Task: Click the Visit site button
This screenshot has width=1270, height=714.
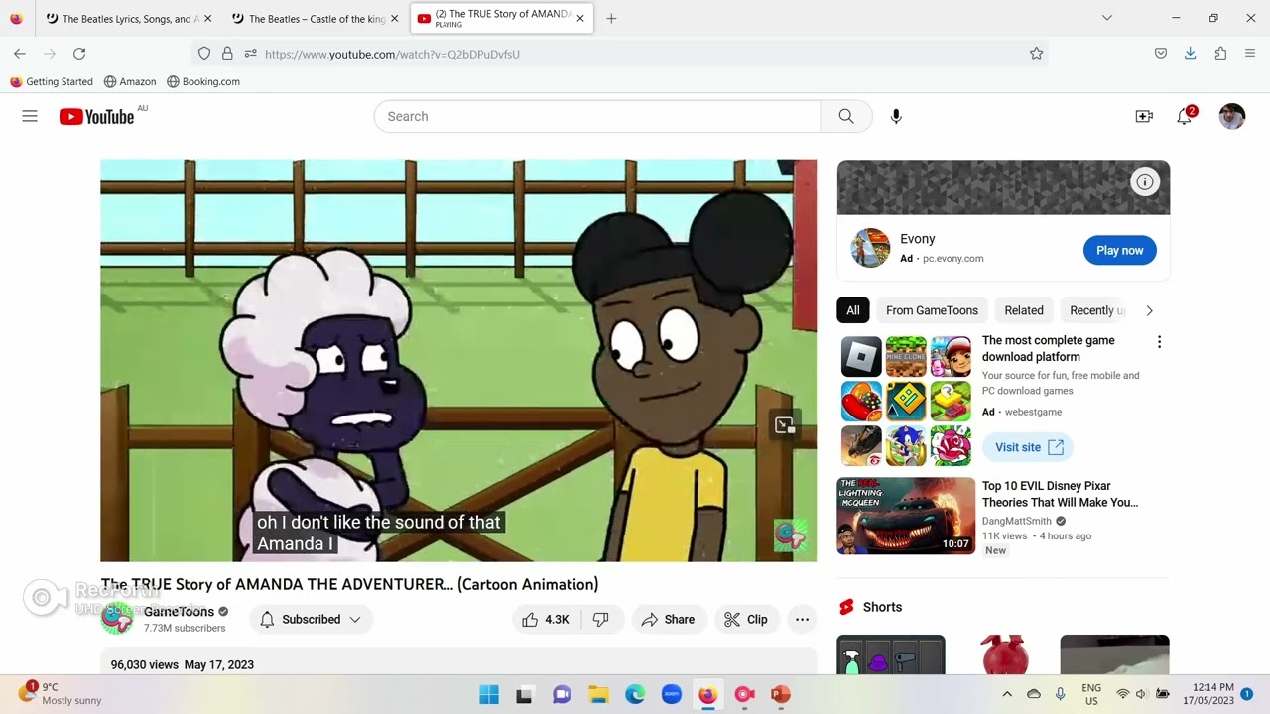Action: pos(1029,447)
